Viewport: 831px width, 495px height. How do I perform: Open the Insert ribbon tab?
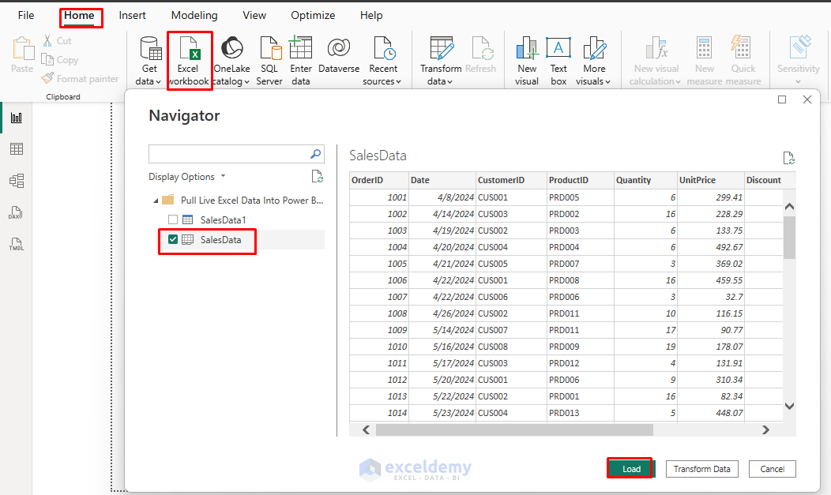tap(132, 15)
